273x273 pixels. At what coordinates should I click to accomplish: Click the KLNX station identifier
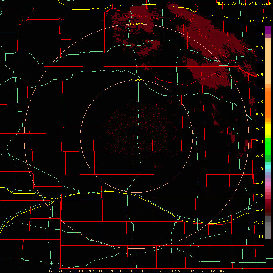click(175, 271)
